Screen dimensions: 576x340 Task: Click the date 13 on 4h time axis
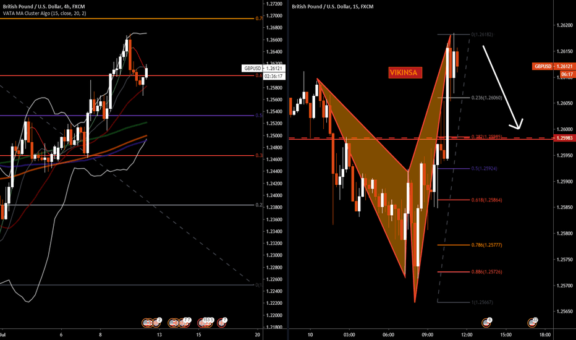pyautogui.click(x=159, y=335)
